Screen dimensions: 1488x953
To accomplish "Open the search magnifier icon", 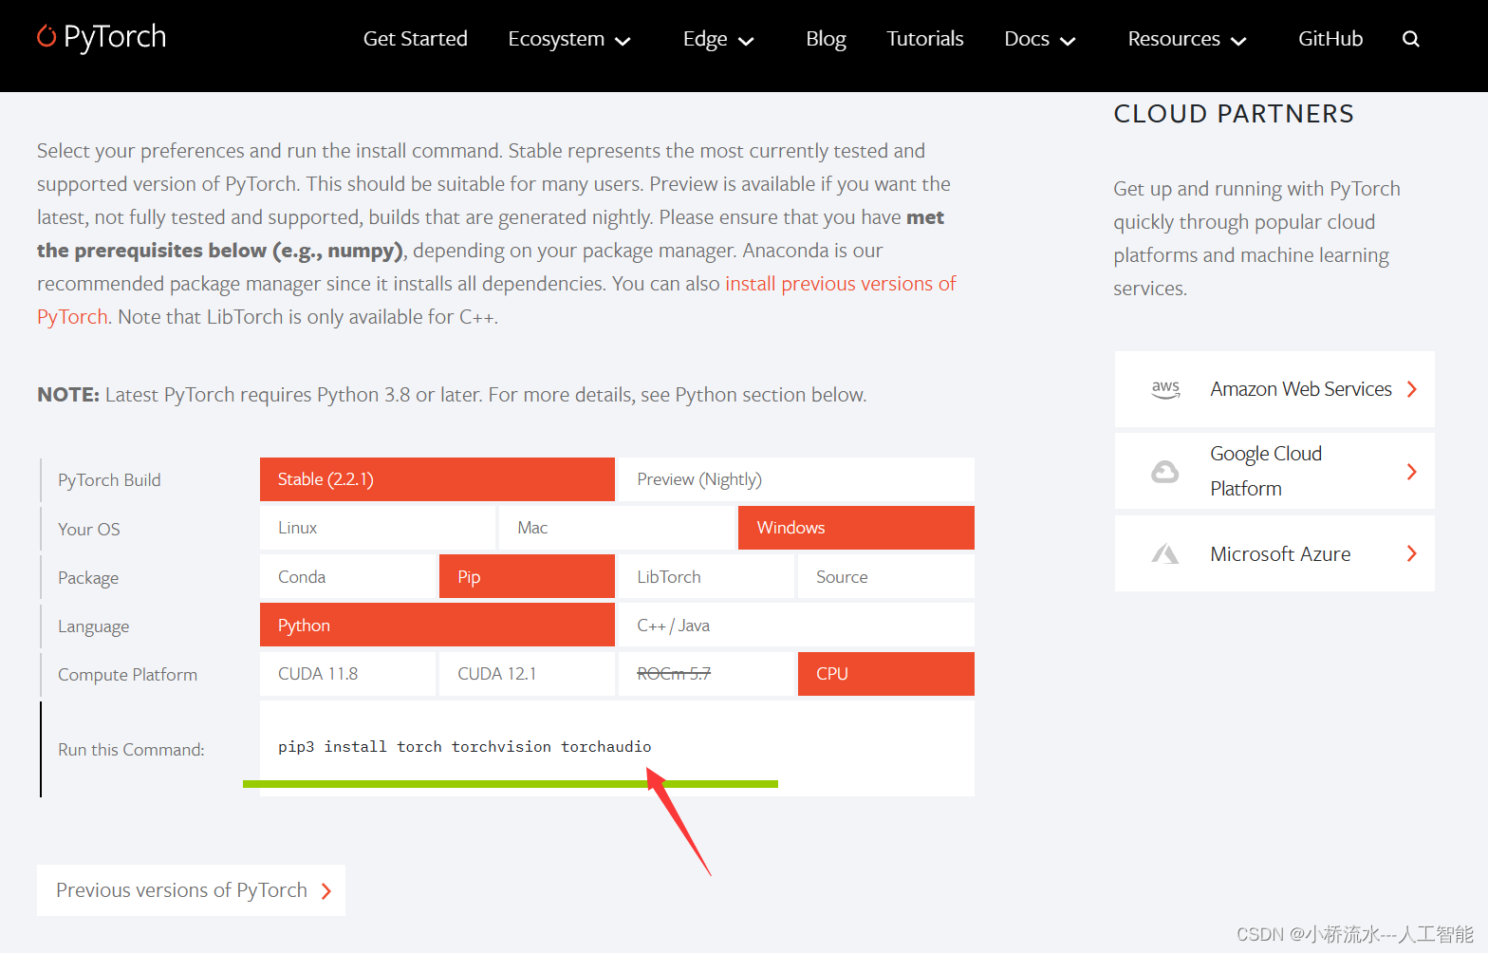I will [x=1411, y=39].
